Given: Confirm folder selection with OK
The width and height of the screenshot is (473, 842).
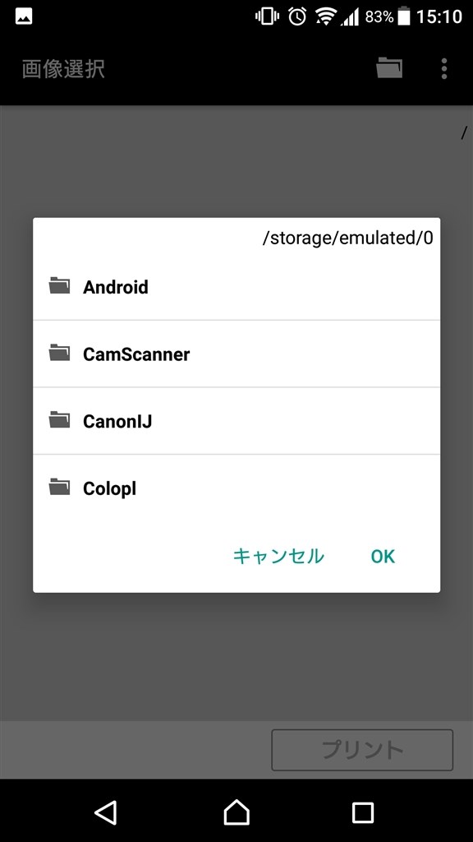Looking at the screenshot, I should [383, 557].
